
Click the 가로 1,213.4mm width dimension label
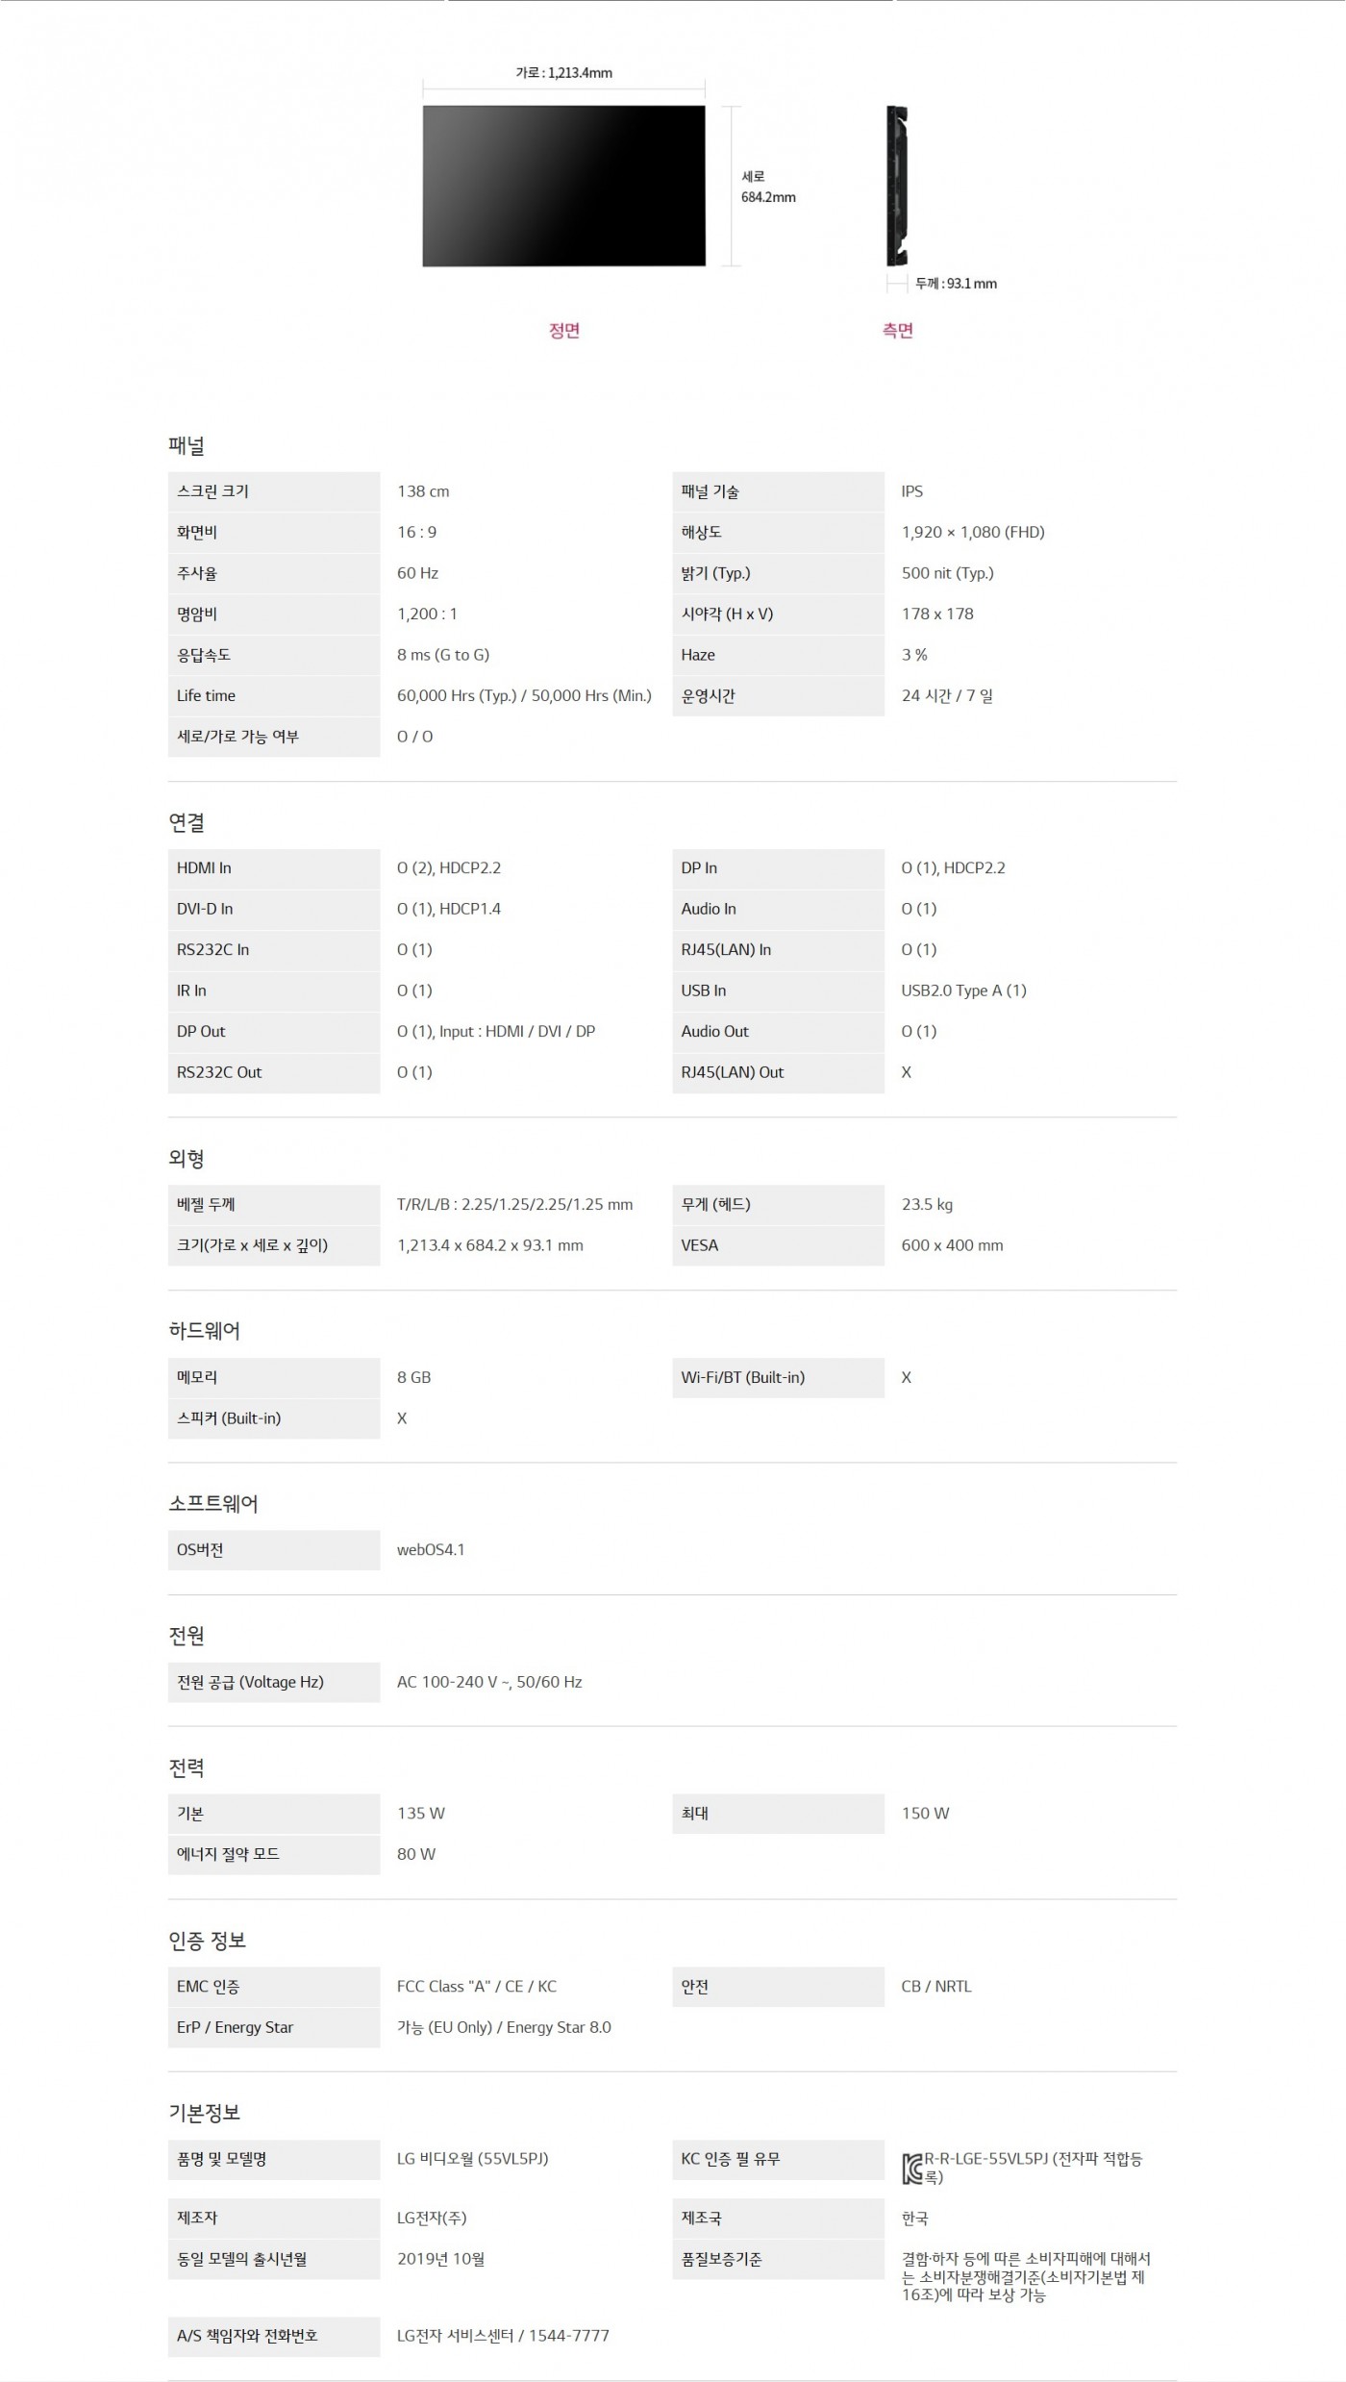(x=563, y=73)
